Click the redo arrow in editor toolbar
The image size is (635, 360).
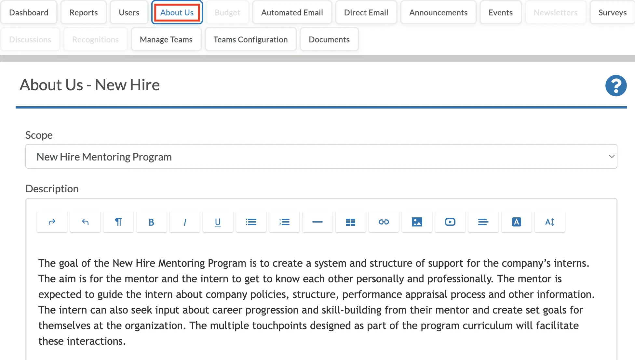(52, 222)
